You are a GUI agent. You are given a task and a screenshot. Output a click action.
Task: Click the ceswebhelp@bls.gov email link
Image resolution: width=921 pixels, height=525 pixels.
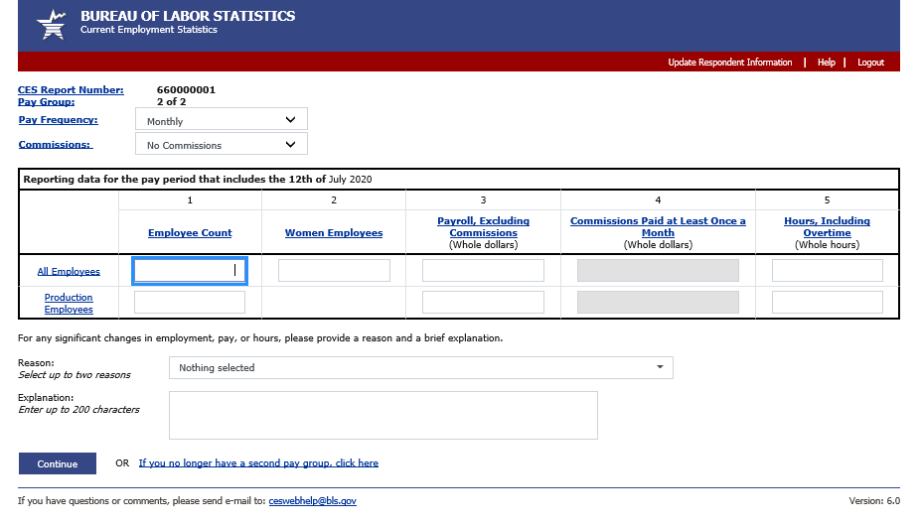point(312,501)
